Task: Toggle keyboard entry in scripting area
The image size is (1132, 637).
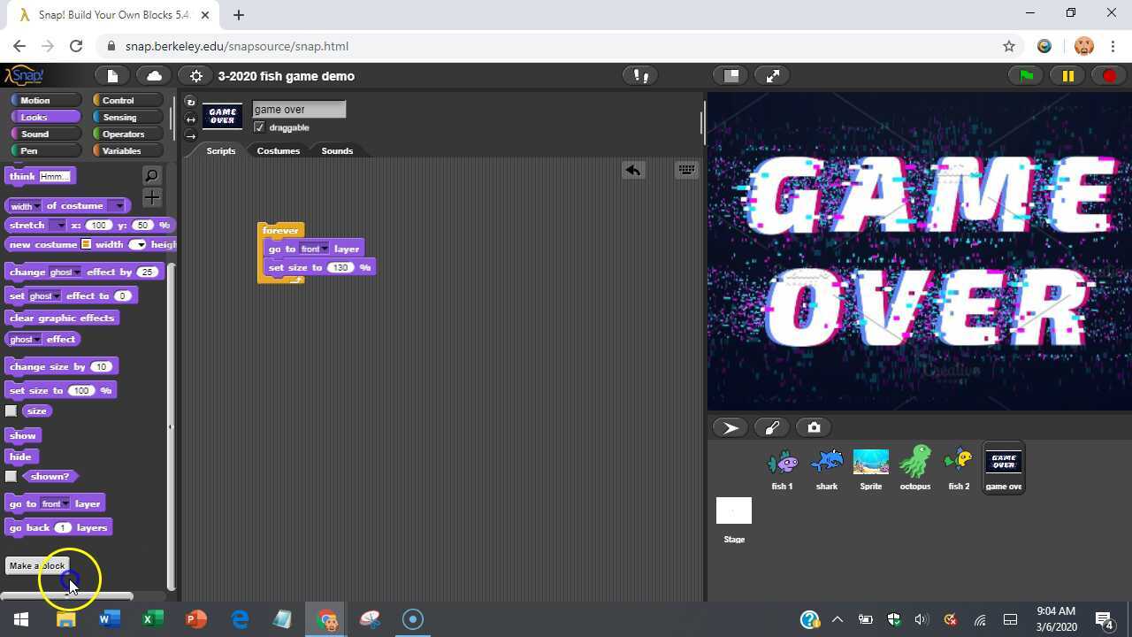Action: coord(686,170)
